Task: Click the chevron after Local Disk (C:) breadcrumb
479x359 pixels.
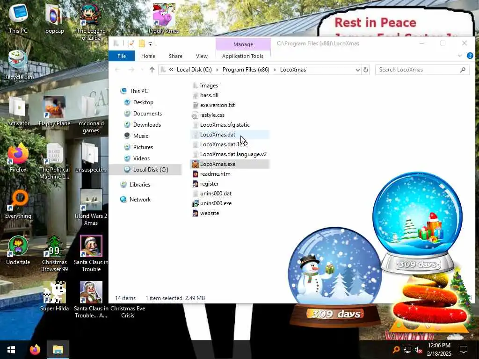Action: pyautogui.click(x=217, y=70)
